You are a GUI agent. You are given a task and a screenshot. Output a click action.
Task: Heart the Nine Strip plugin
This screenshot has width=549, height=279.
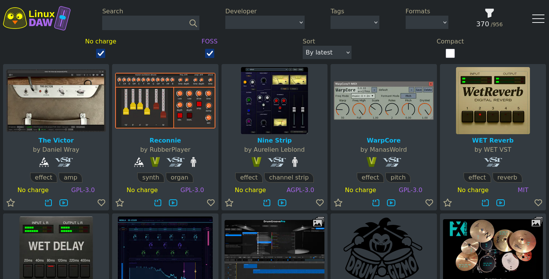[320, 203]
